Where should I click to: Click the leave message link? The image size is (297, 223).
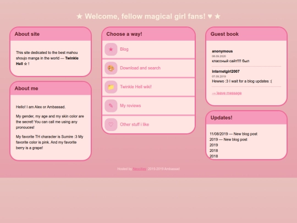pos(227,93)
